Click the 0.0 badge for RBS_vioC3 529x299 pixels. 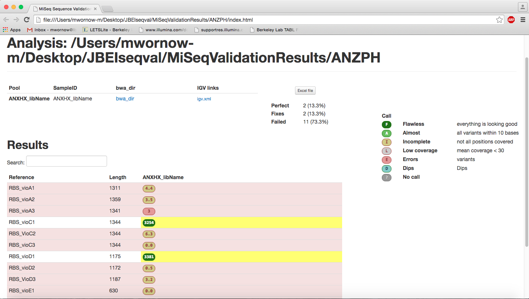coord(149,246)
